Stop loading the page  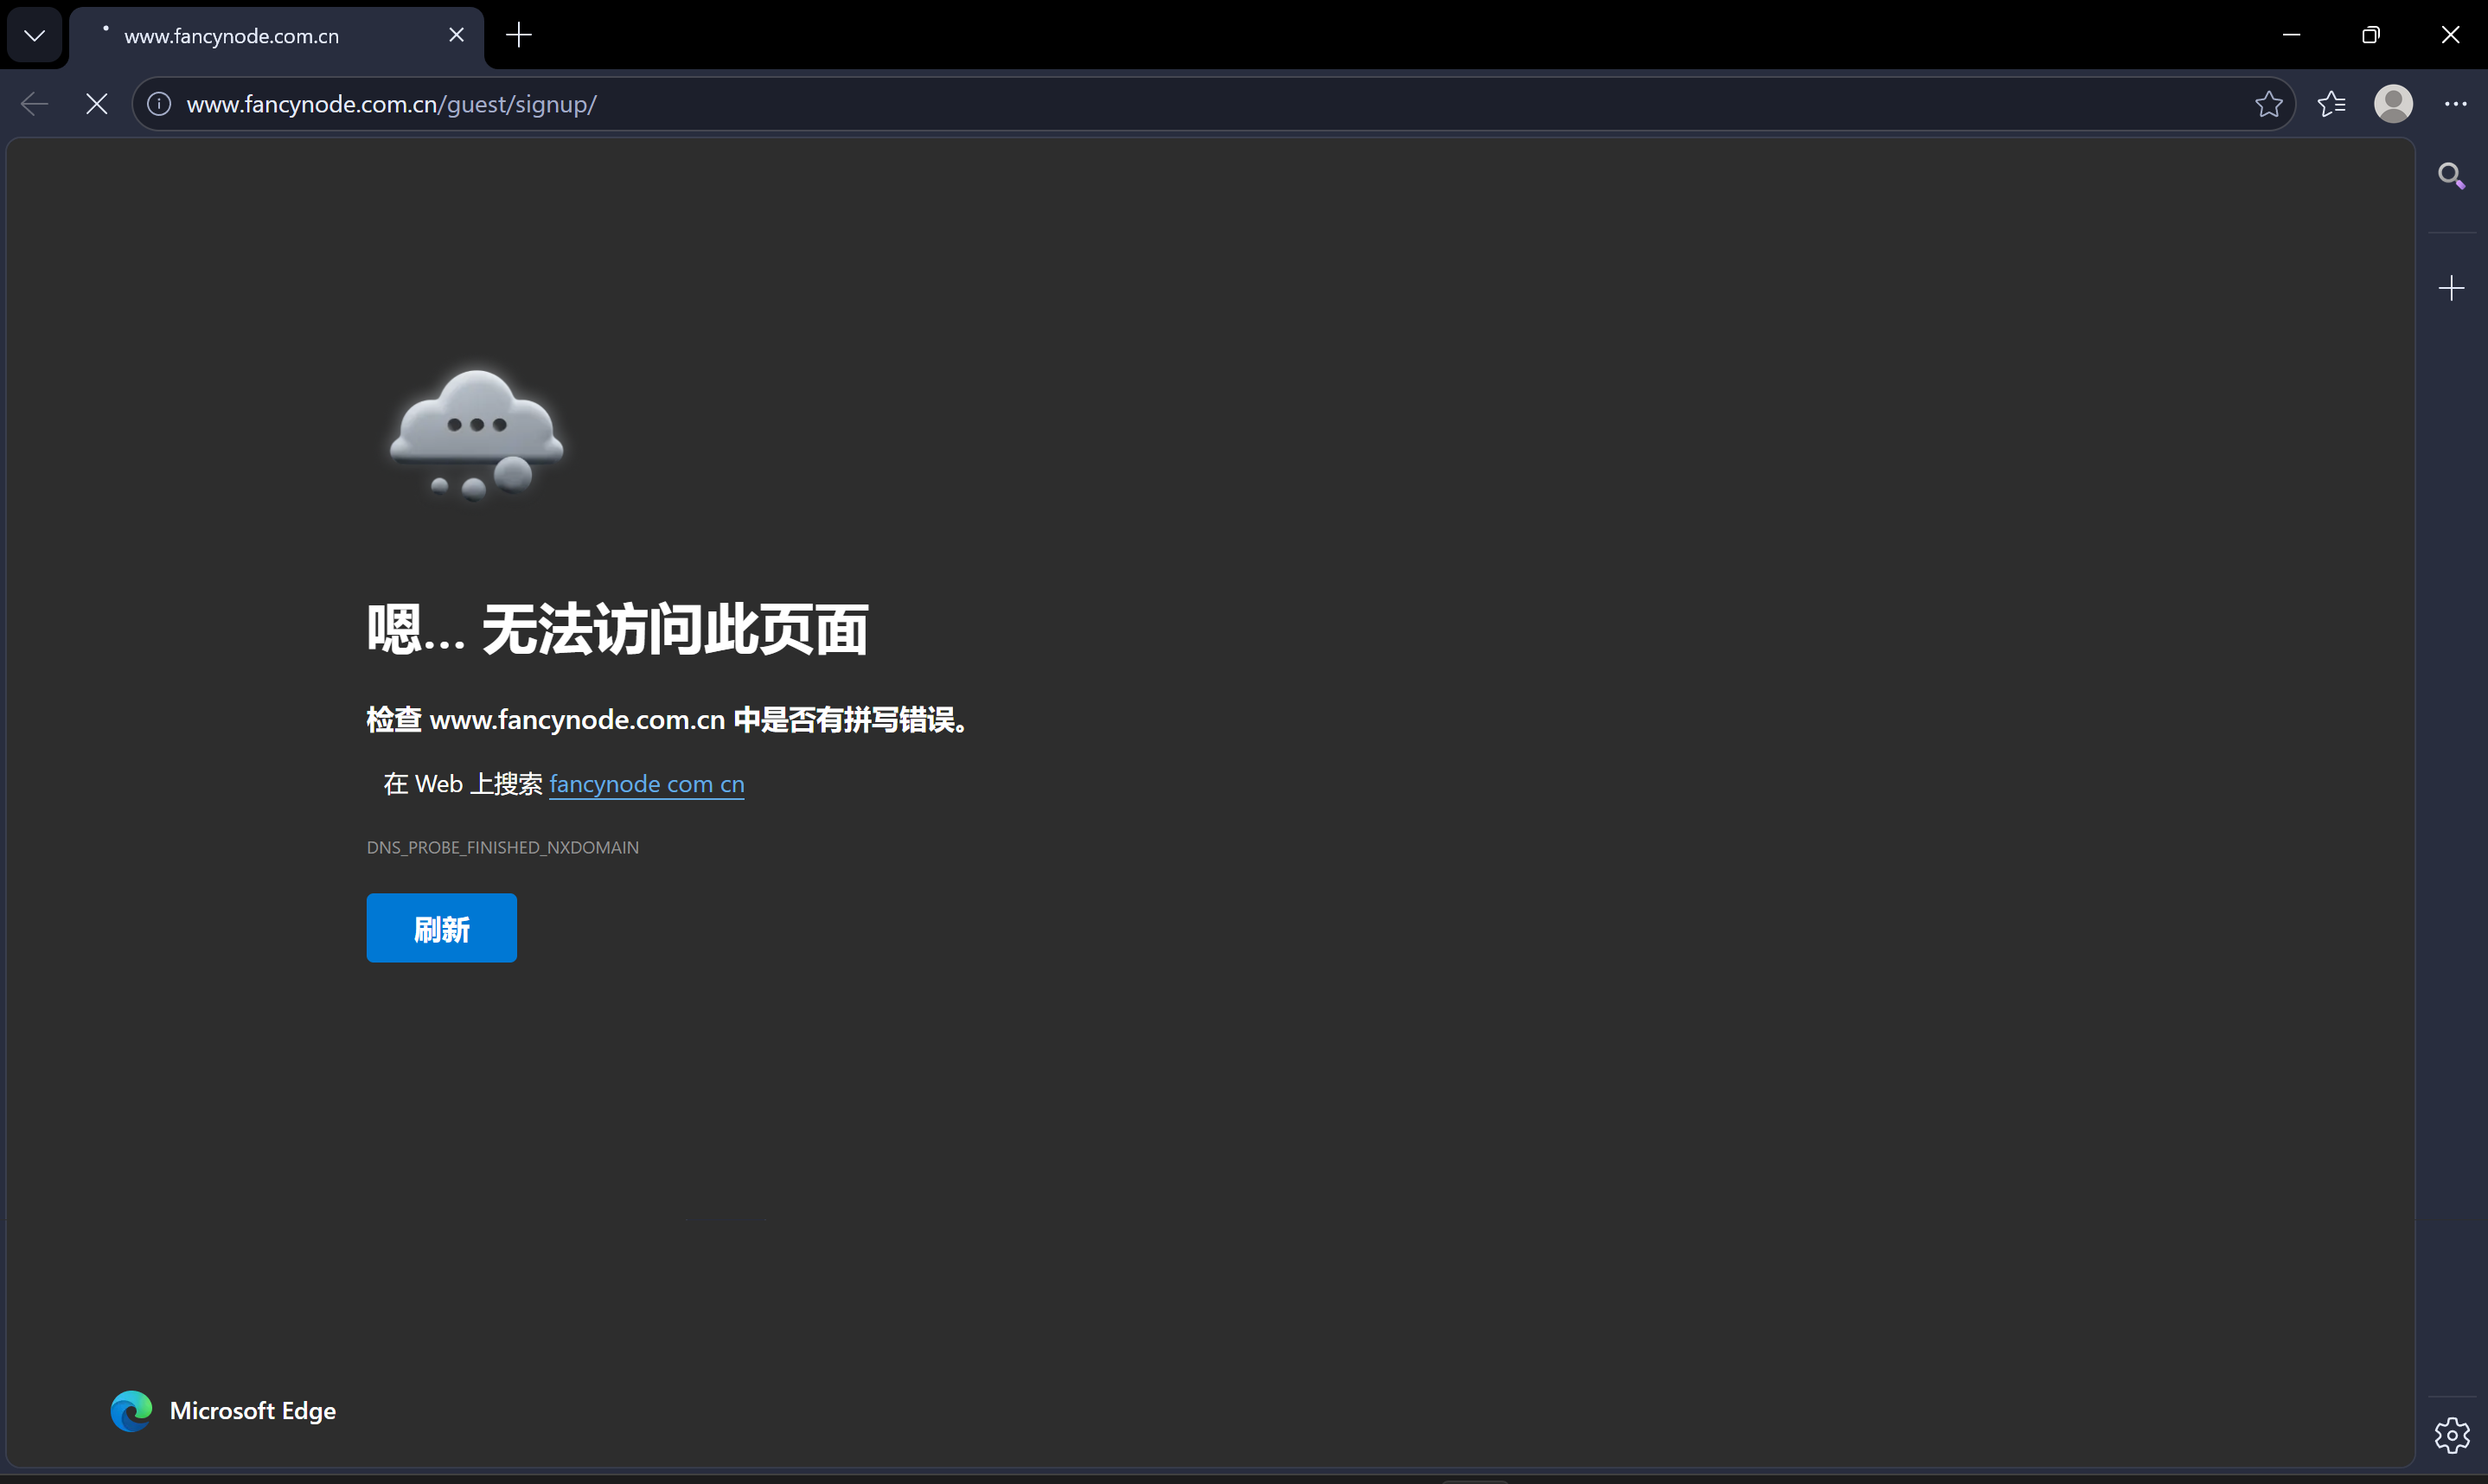point(96,104)
